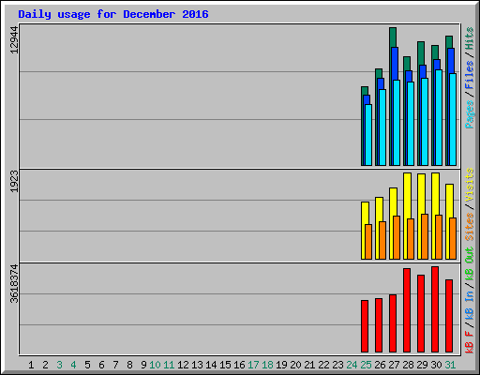Click green day label 24 on x-axis
The width and height of the screenshot is (480, 375).
pos(352,365)
